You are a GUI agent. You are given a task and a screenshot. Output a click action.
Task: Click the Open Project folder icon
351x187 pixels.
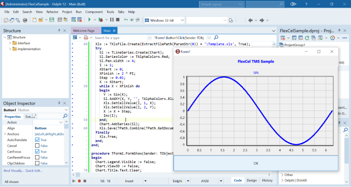coord(40,20)
